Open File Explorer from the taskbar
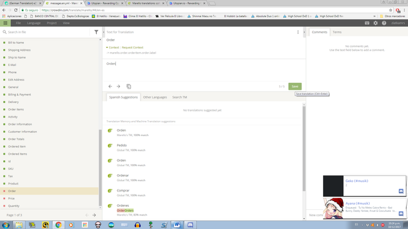This screenshot has width=408, height=229. coord(18,225)
